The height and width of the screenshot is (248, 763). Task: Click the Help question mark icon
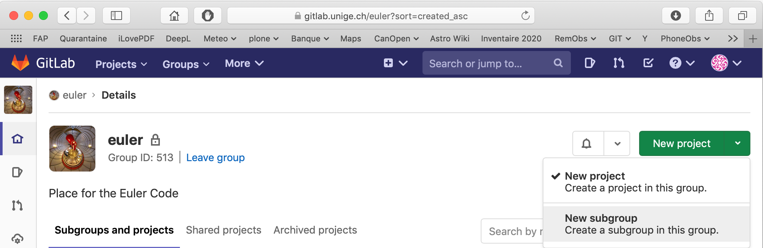675,63
